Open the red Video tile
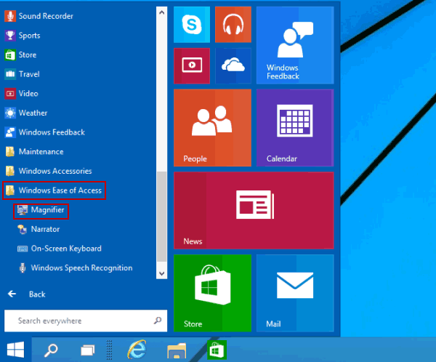Viewport: 436px width, 362px height. click(192, 65)
